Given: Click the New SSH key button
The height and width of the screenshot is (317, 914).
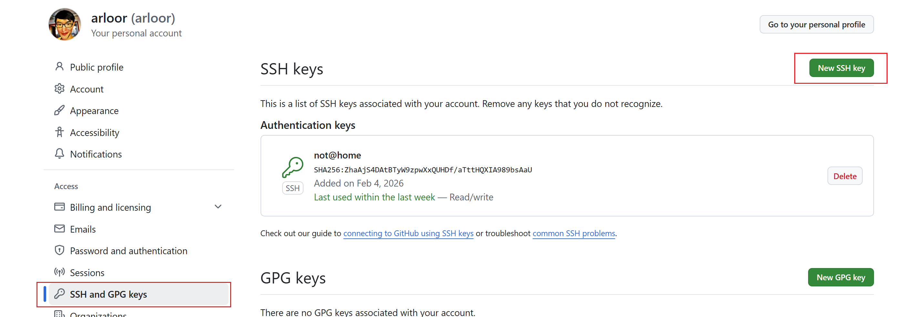Looking at the screenshot, I should 841,68.
